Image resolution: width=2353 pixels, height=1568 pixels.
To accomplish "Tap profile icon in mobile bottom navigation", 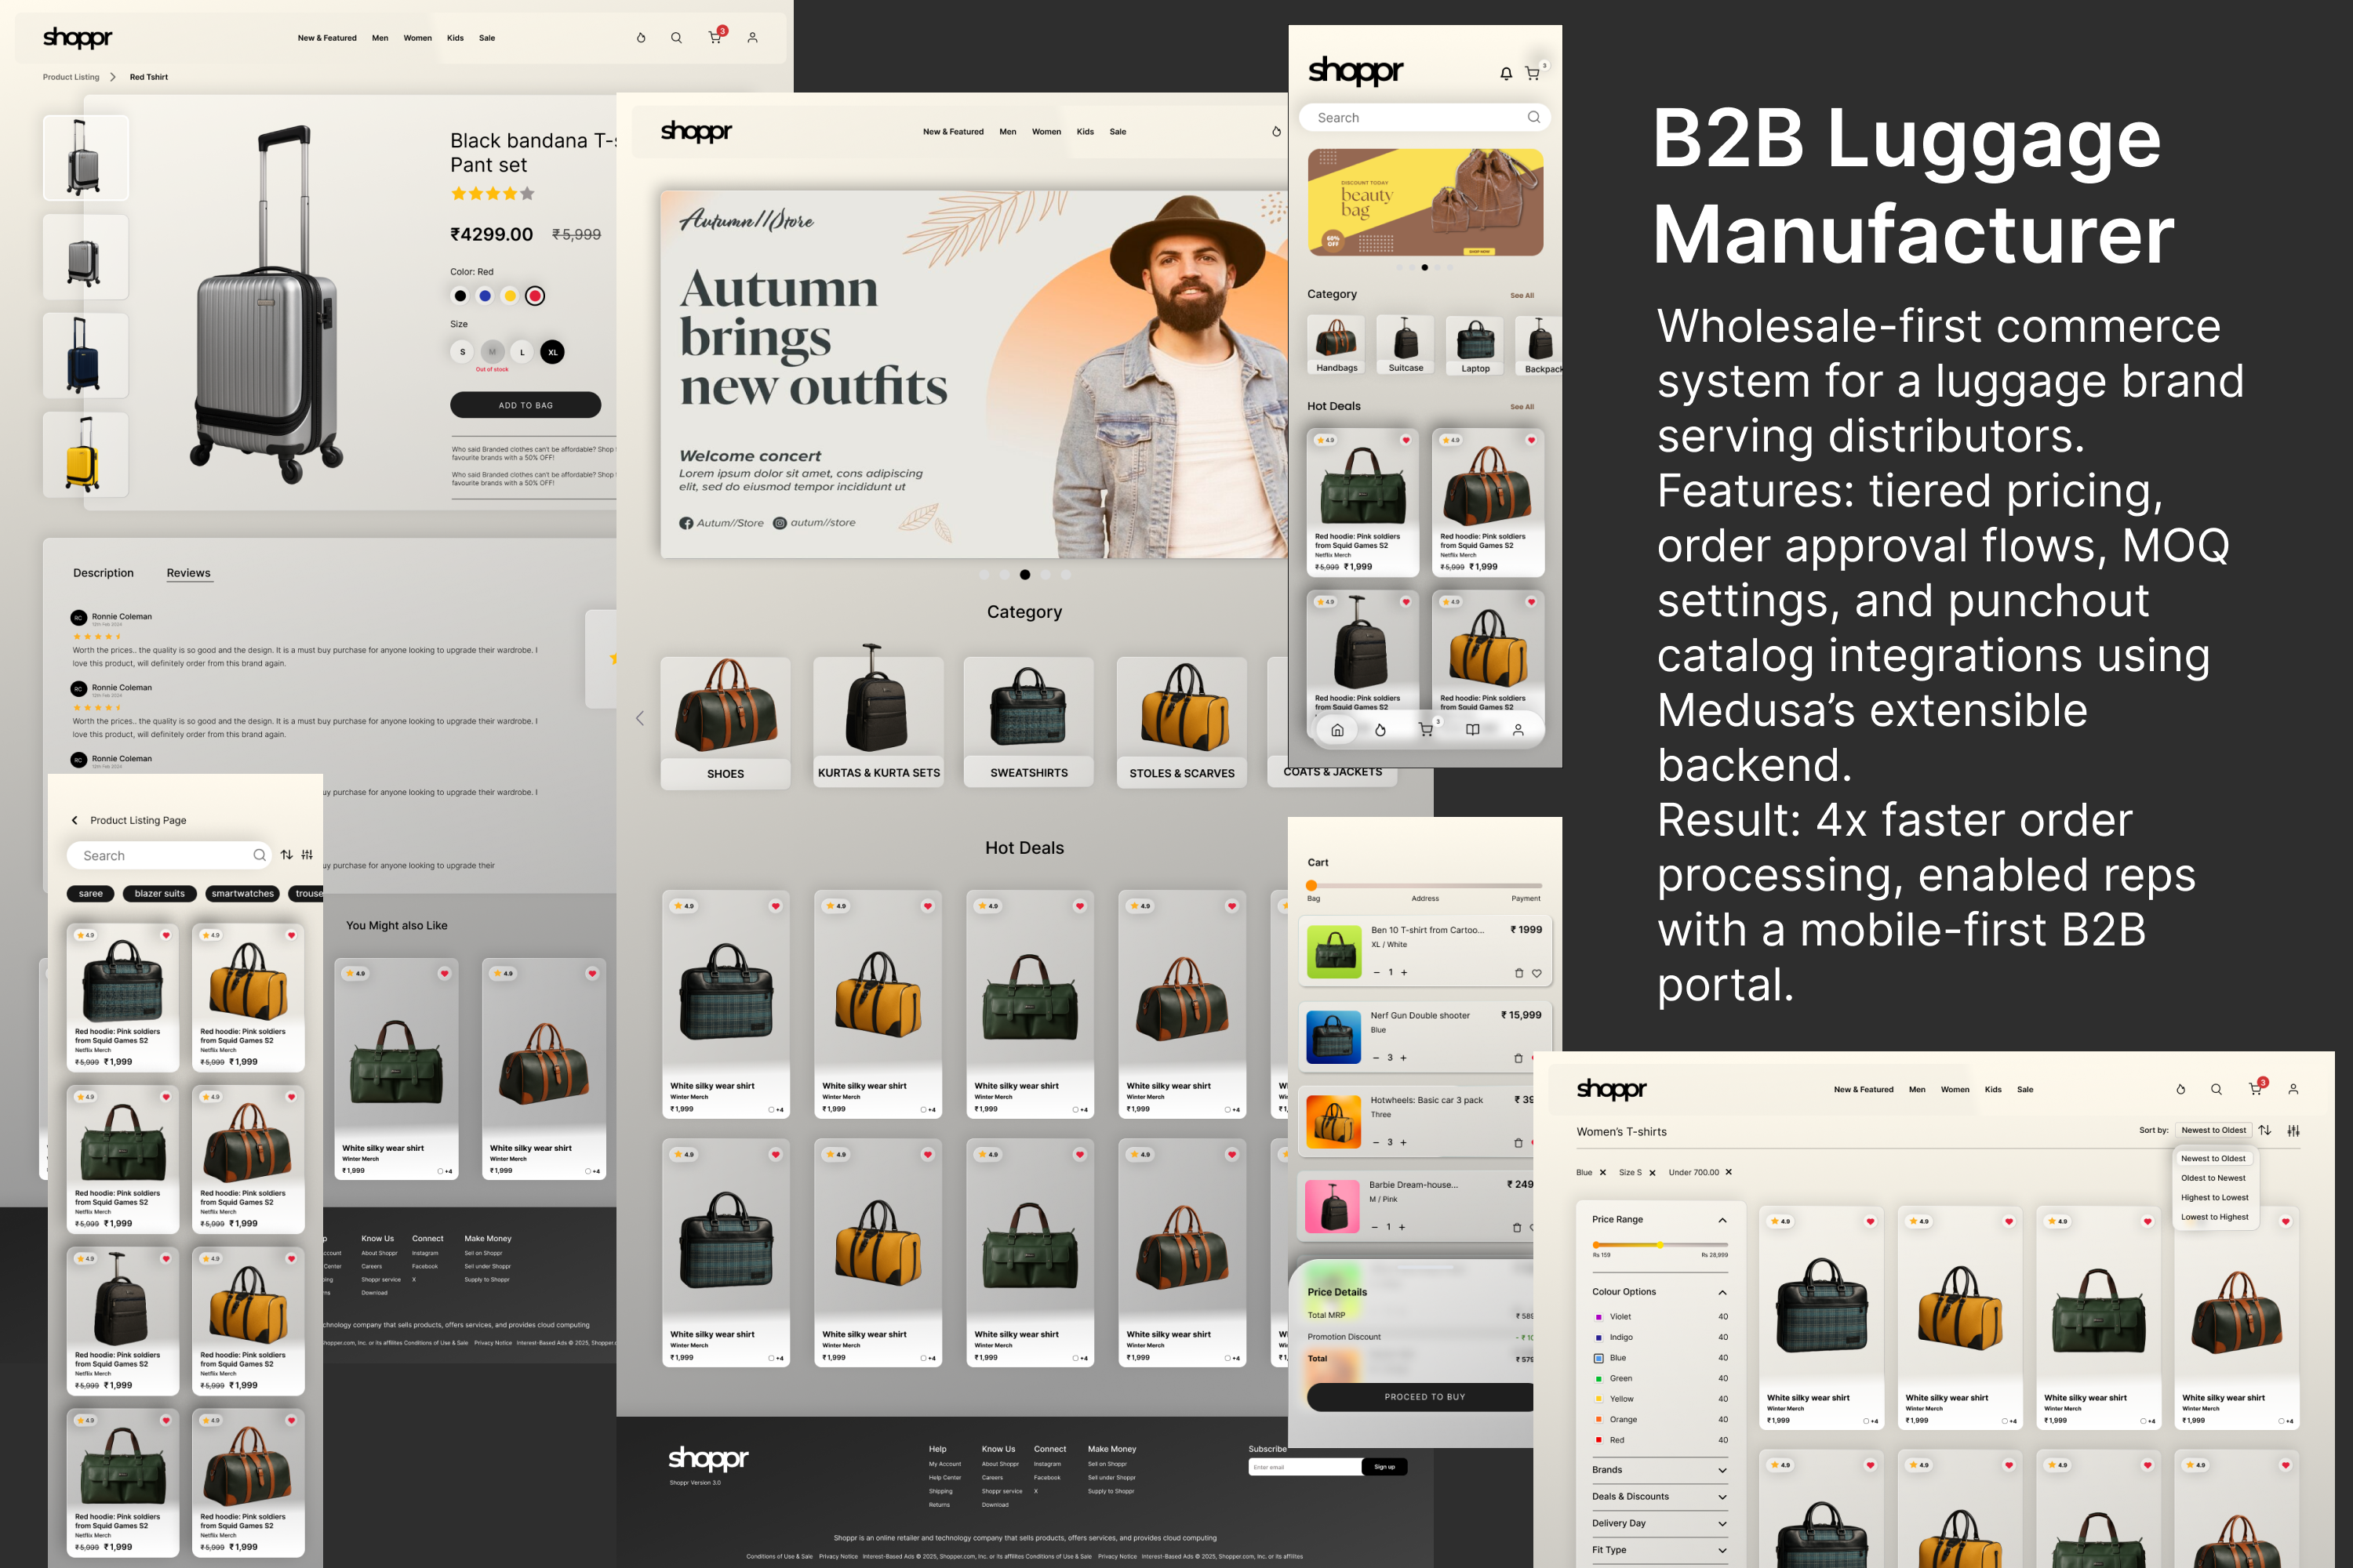I will (x=1518, y=730).
